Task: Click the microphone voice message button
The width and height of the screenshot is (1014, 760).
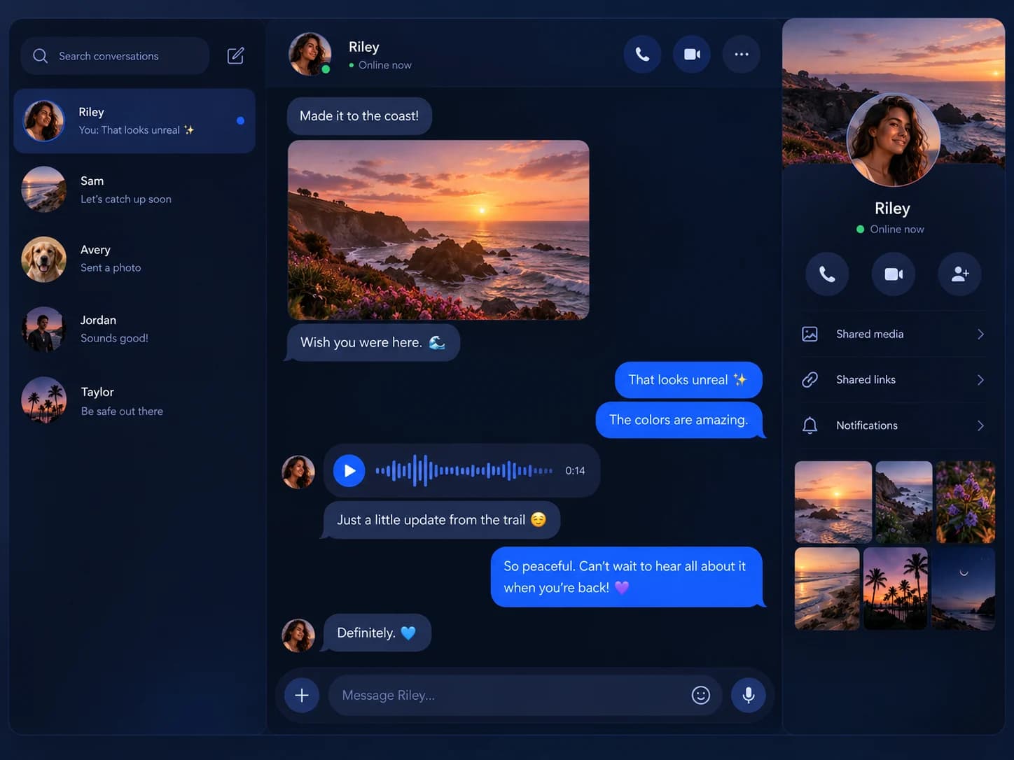Action: pos(749,695)
